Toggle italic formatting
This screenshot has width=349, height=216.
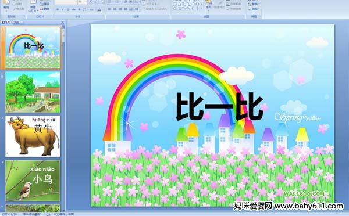point(63,9)
